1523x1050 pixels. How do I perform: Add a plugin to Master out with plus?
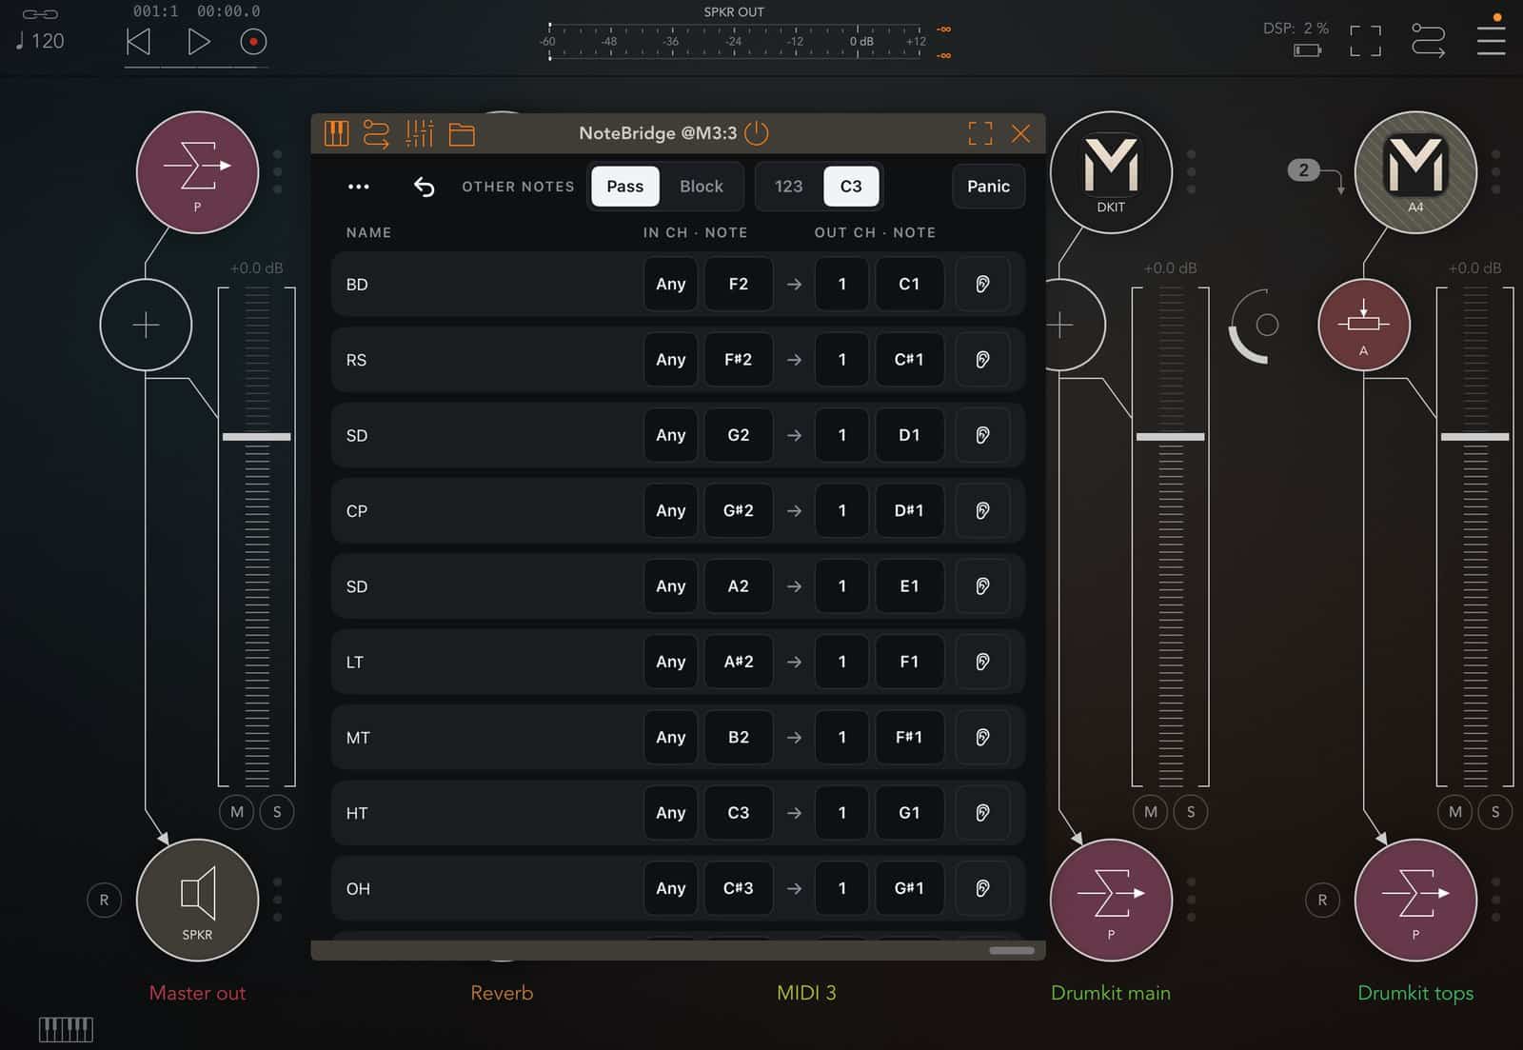pyautogui.click(x=146, y=326)
